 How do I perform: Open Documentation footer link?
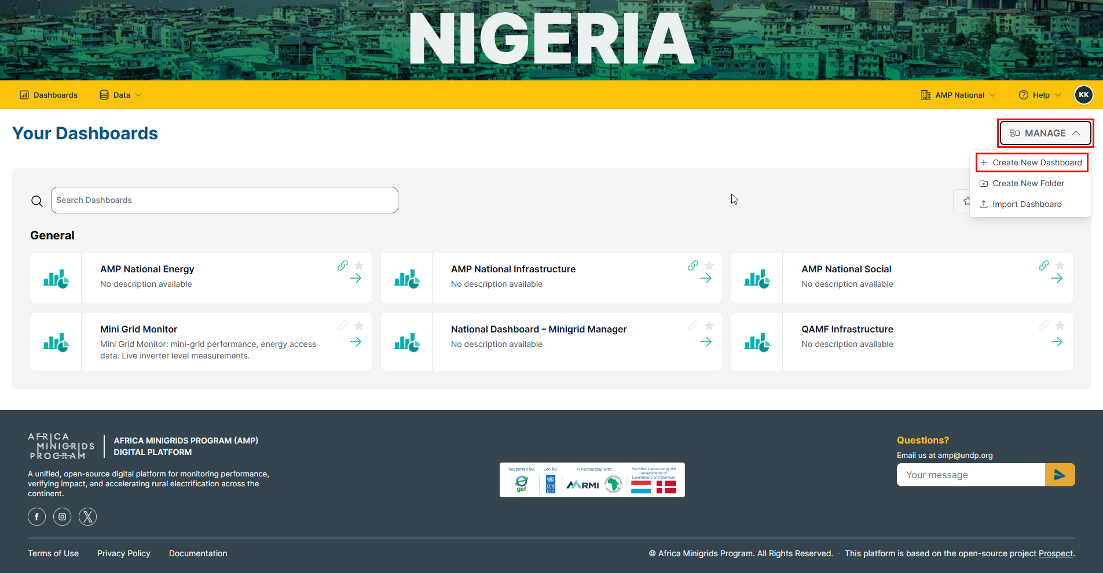(x=198, y=553)
